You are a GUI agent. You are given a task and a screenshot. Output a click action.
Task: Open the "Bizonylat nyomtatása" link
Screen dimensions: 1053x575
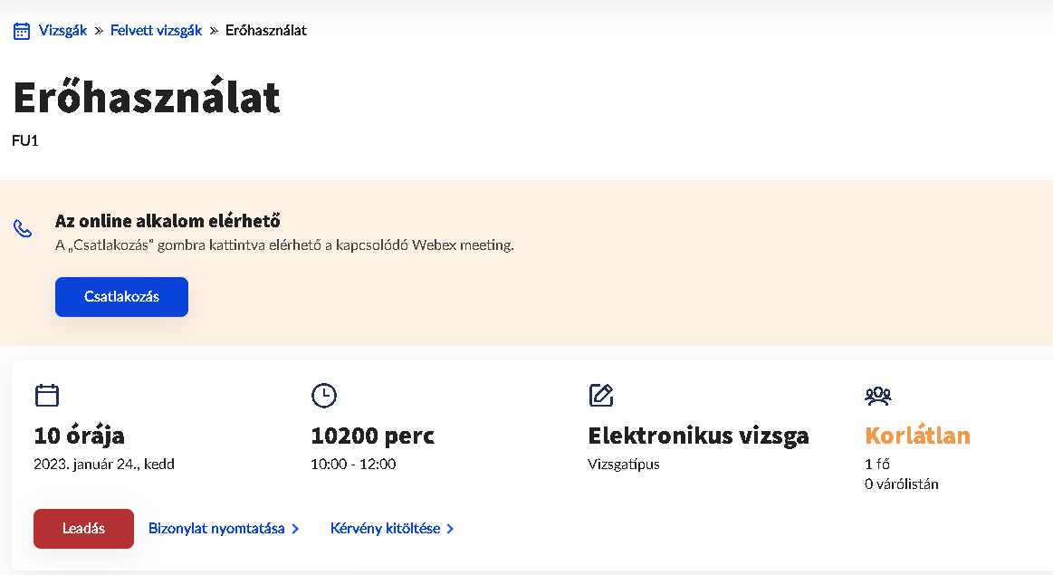coord(216,529)
